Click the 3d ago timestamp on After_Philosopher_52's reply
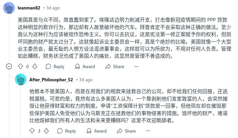 [86, 80]
